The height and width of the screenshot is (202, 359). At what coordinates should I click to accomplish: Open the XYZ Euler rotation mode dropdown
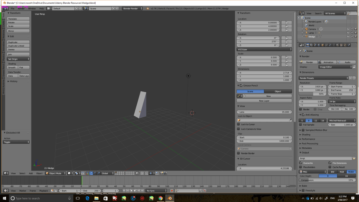tap(264, 50)
